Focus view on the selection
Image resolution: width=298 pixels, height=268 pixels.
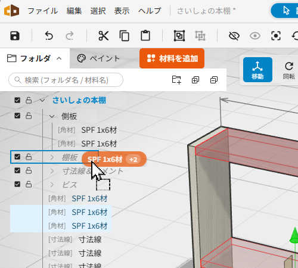(276, 36)
